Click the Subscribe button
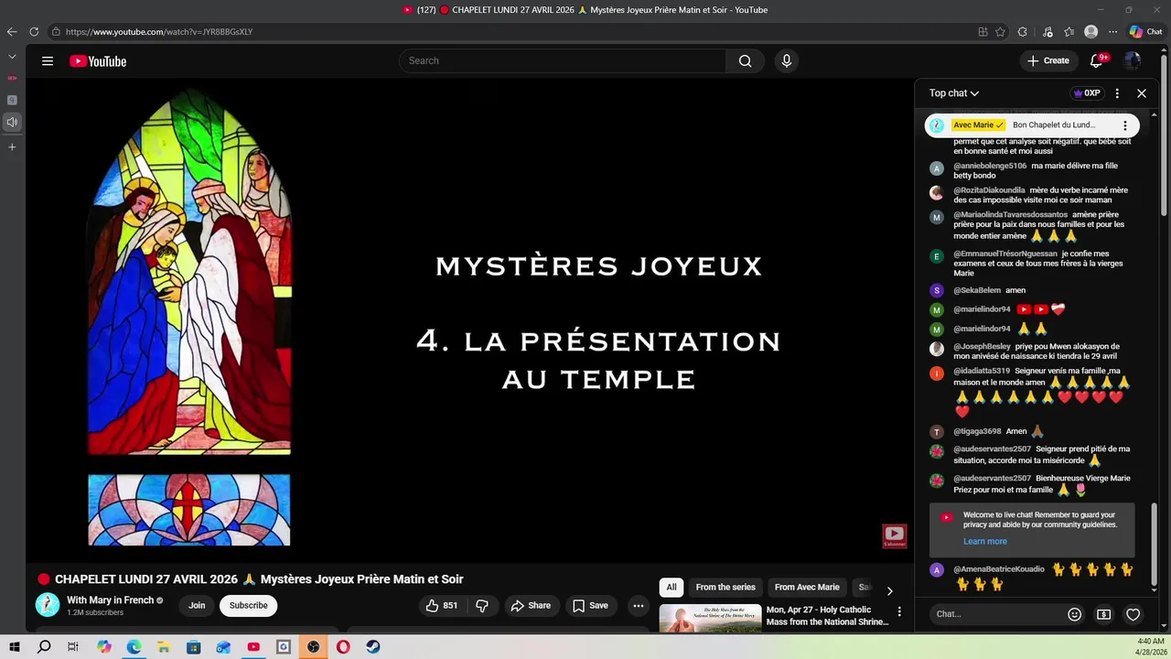The width and height of the screenshot is (1171, 659). pyautogui.click(x=249, y=605)
